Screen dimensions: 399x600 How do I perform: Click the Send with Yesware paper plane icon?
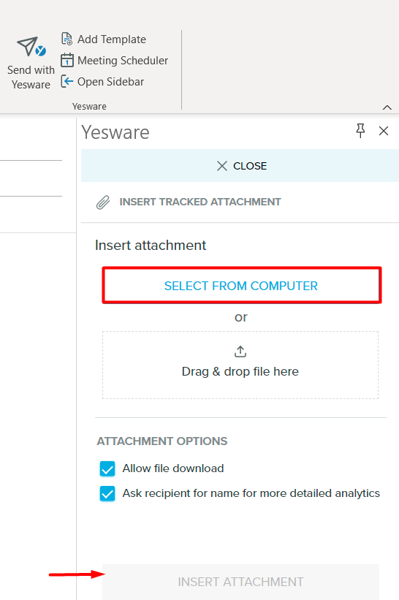(31, 47)
